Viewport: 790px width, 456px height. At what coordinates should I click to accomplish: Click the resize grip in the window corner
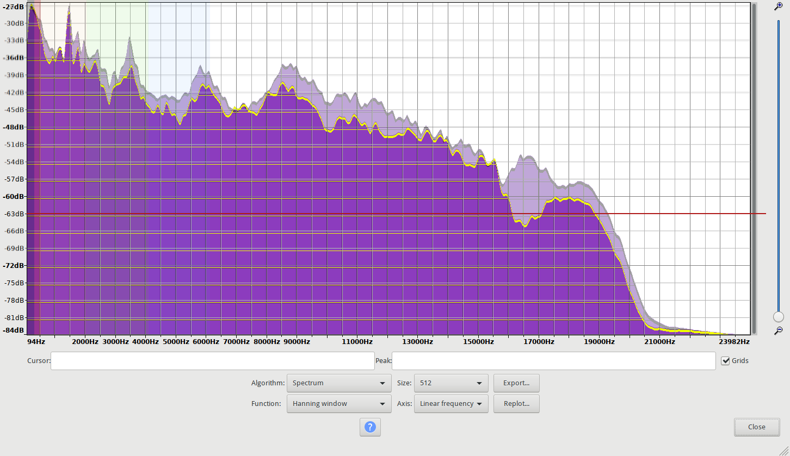coord(784,450)
